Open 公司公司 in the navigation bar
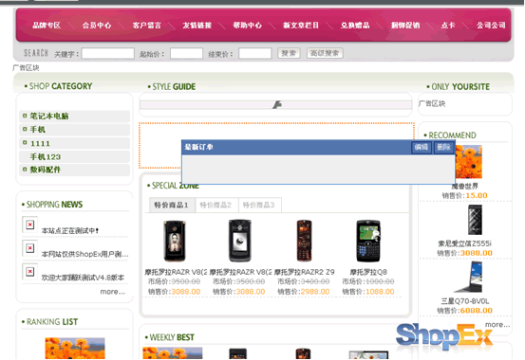The image size is (525, 360). click(491, 26)
